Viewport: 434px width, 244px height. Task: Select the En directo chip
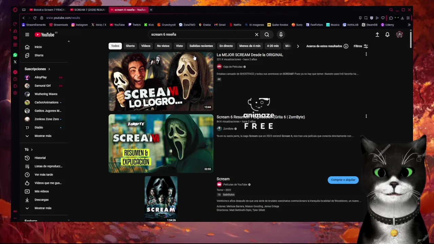[x=226, y=46]
